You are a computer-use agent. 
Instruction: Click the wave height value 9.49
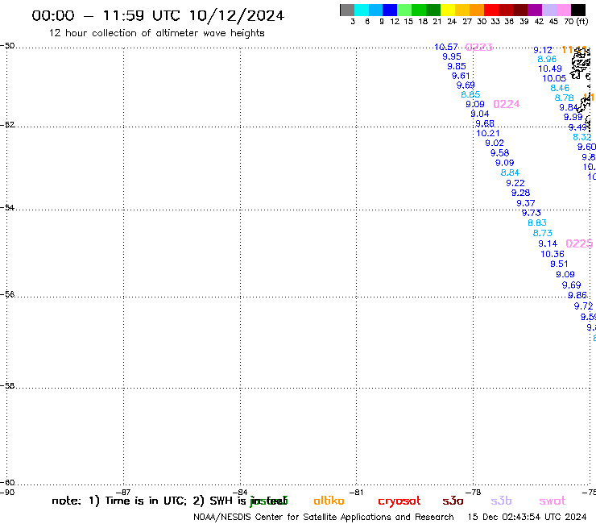point(577,127)
